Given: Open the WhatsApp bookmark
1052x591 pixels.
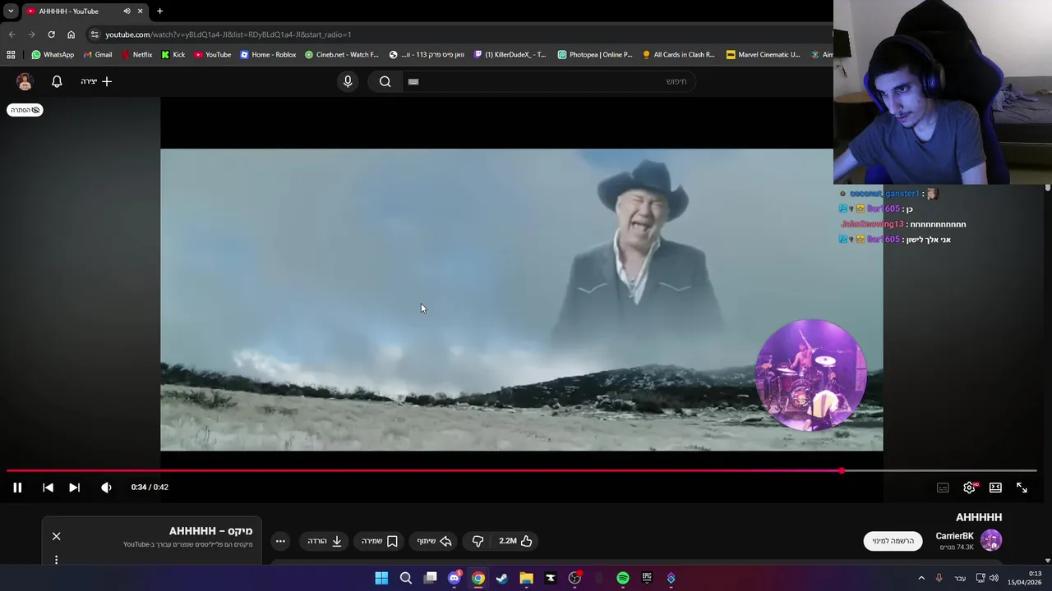Looking at the screenshot, I should click(53, 55).
